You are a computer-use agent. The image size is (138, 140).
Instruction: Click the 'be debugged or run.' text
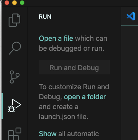pos(71,48)
